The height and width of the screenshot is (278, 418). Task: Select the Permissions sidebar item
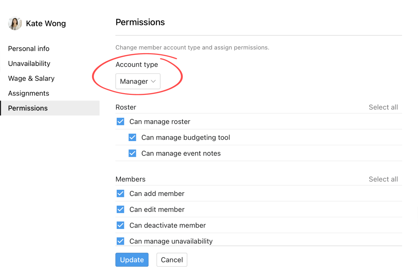tap(28, 108)
